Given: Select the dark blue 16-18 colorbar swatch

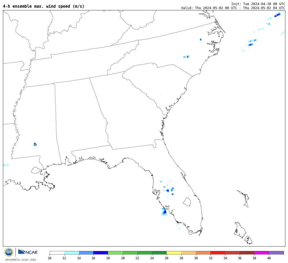Looking at the screenshot, I should 101,253.
